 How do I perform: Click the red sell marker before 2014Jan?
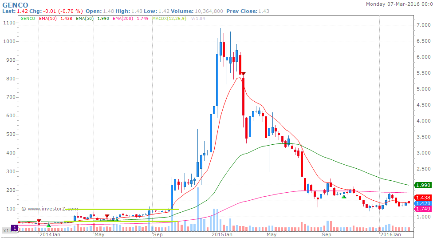coord(39,221)
